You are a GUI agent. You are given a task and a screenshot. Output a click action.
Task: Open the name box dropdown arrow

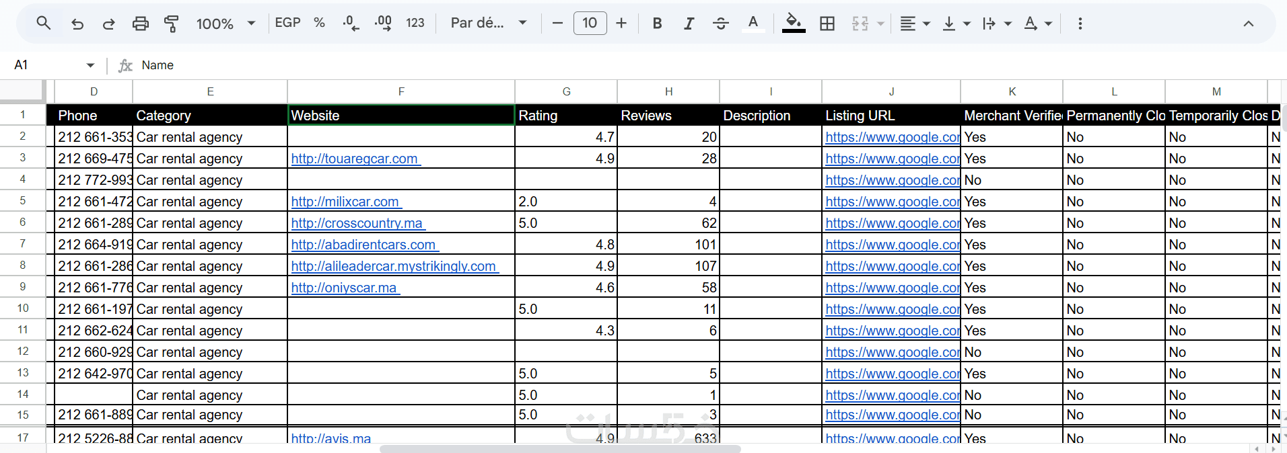[90, 65]
